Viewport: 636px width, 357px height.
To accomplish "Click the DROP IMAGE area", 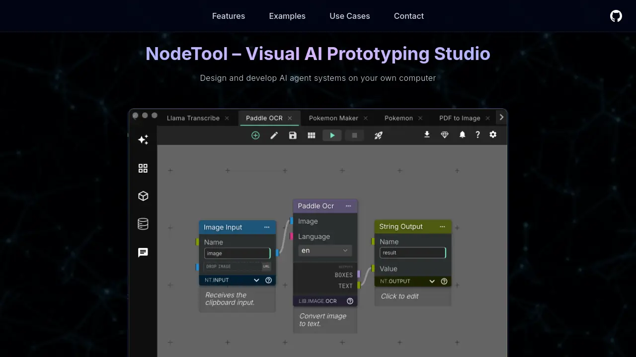I will [x=233, y=266].
